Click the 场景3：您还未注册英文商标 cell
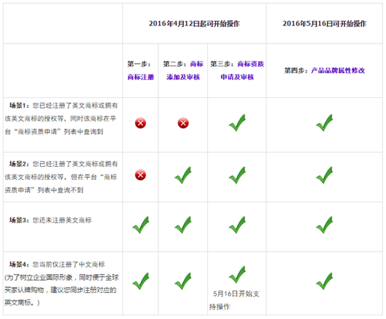Screen dimensions: 386x319 [x=63, y=227]
